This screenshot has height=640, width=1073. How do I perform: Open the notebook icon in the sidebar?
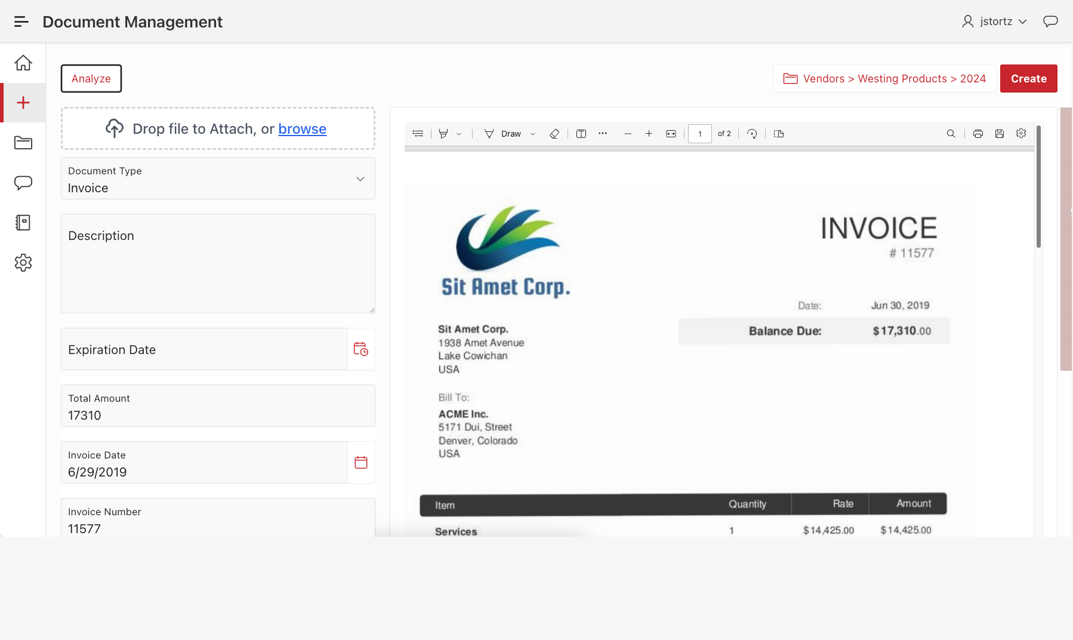[23, 223]
